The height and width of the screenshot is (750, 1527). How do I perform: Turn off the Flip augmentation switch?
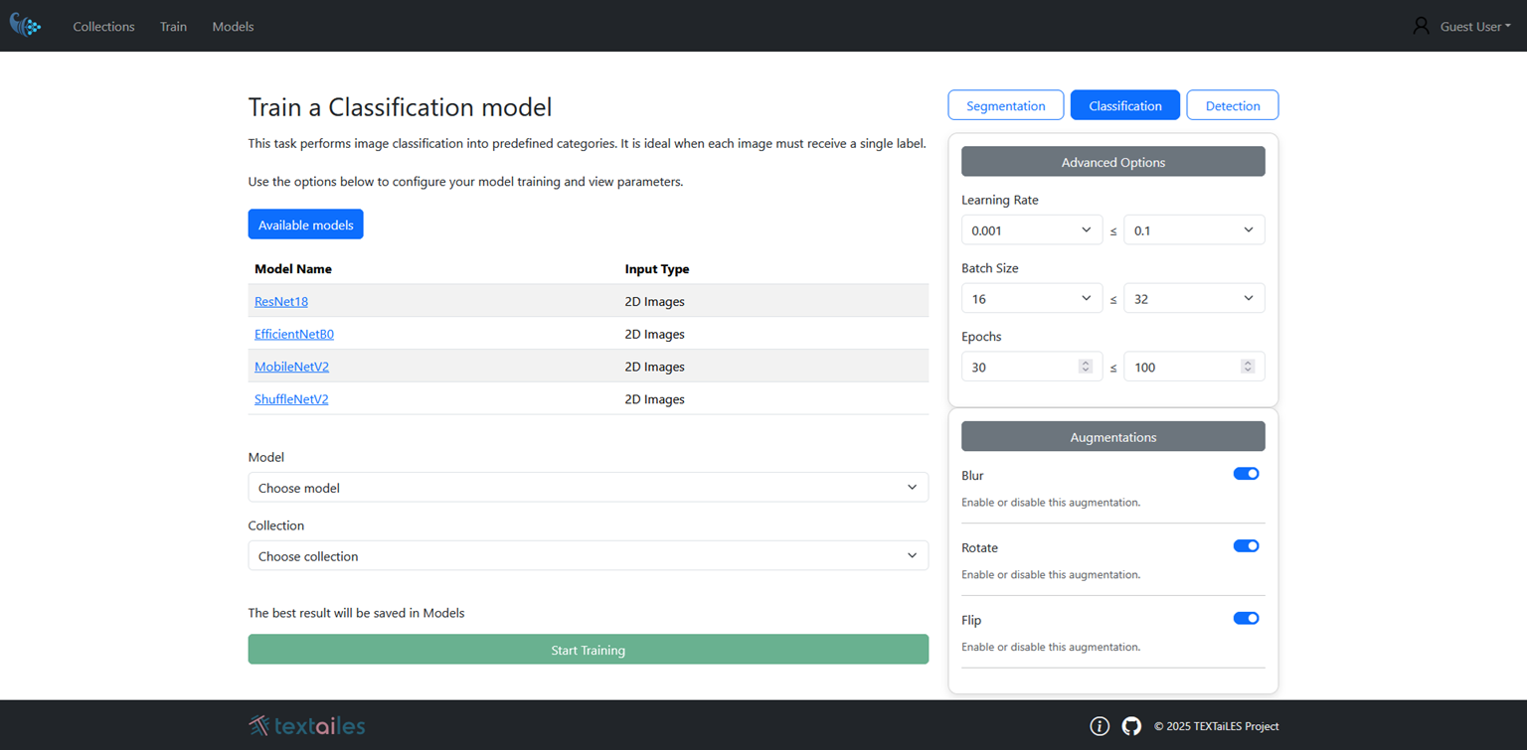1246,618
